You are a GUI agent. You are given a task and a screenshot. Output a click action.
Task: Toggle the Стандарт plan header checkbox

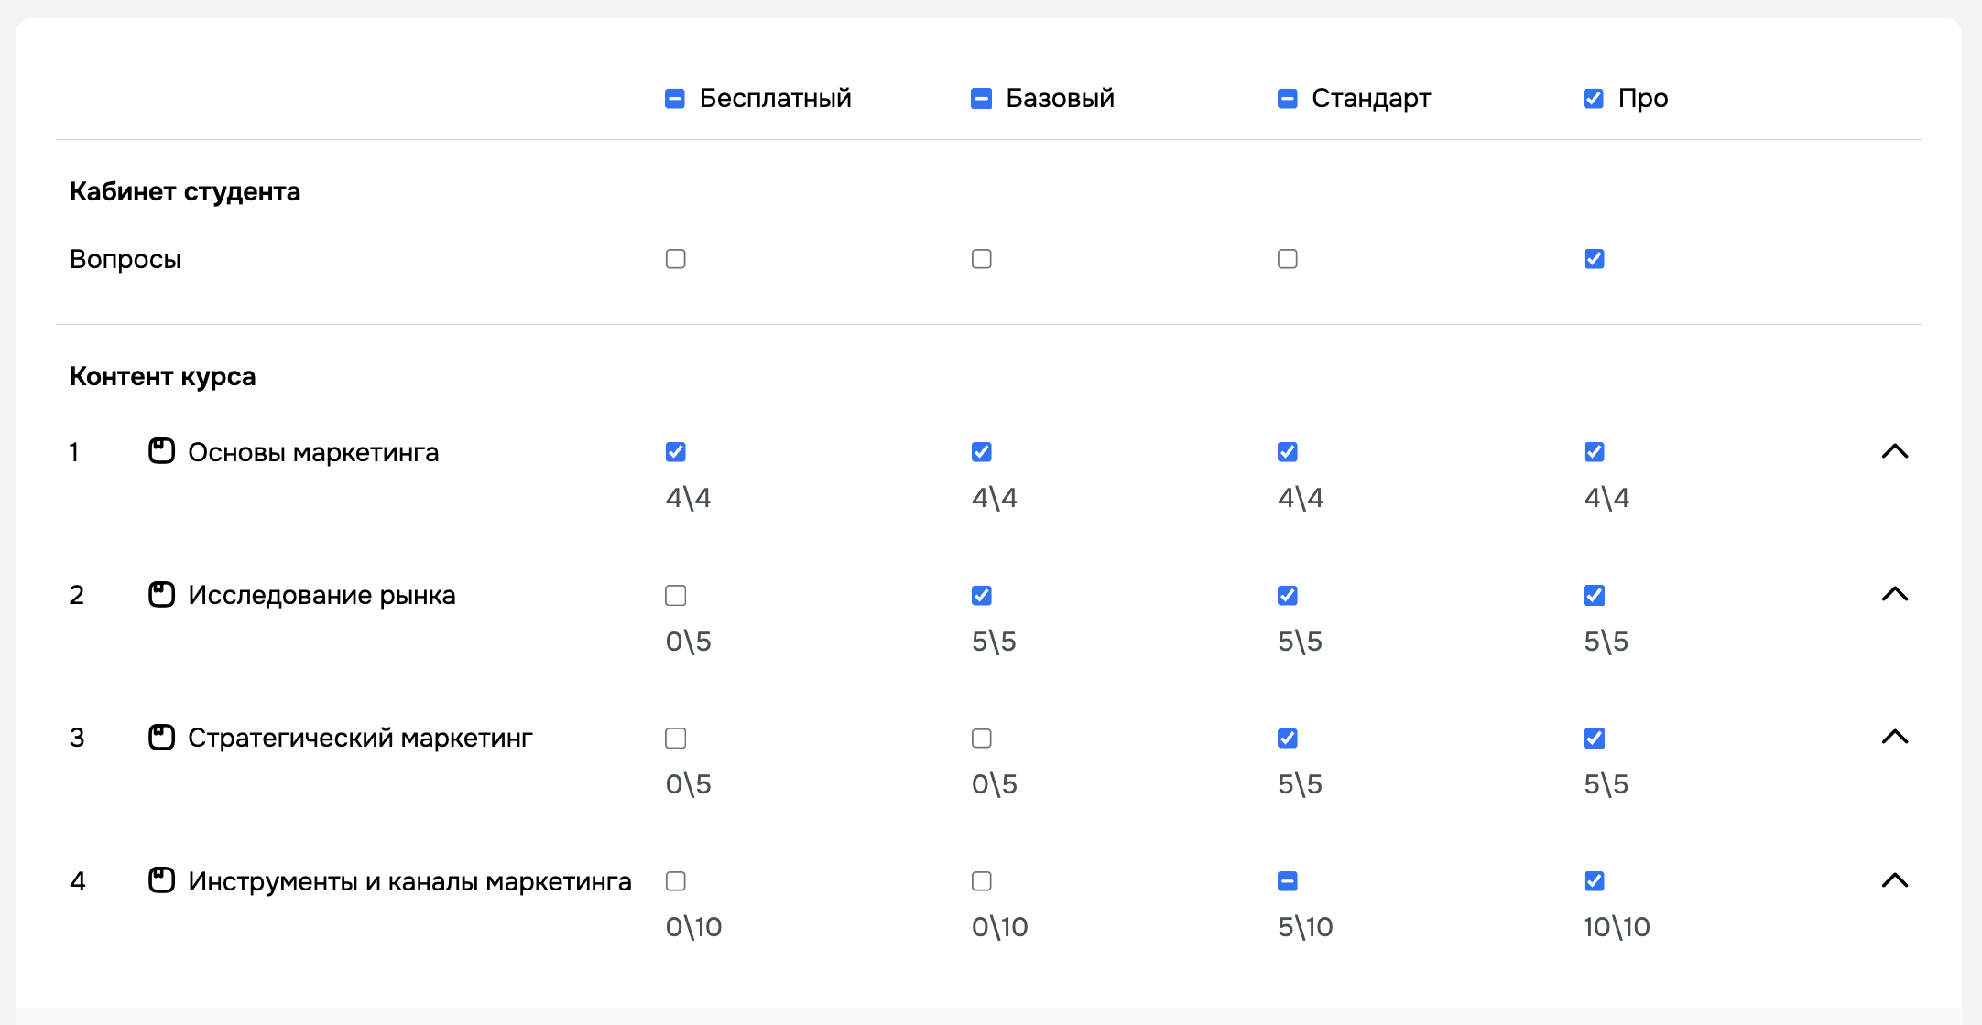1287,99
